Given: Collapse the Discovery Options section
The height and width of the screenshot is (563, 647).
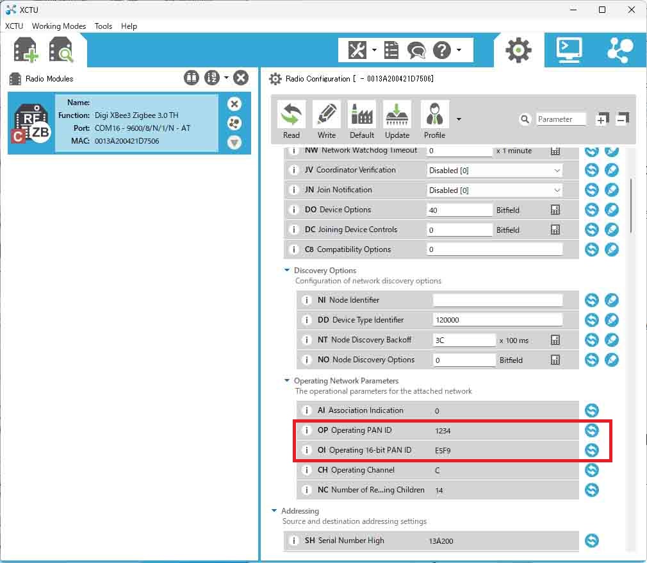Looking at the screenshot, I should pyautogui.click(x=287, y=271).
